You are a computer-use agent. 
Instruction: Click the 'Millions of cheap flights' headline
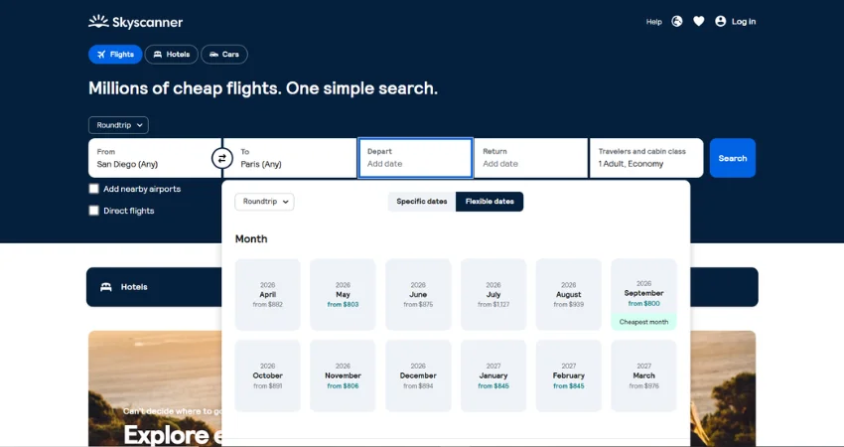click(263, 88)
